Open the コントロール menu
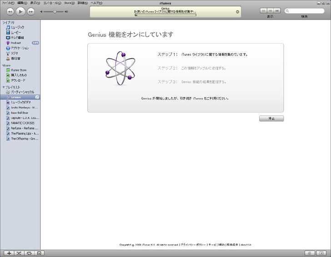The height and width of the screenshot is (257, 331). [x=52, y=3]
